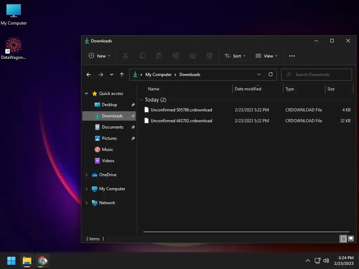The height and width of the screenshot is (269, 359).
Task: Click My Computer in breadcrumb path
Action: (158, 75)
